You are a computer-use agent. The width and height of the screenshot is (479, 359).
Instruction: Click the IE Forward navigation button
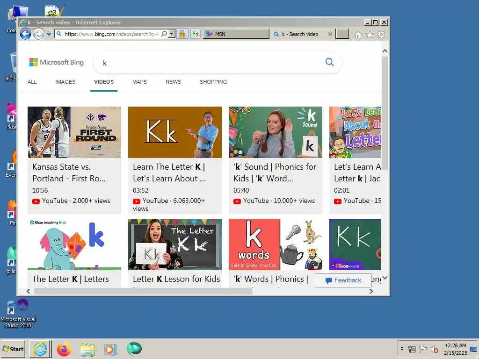38,34
